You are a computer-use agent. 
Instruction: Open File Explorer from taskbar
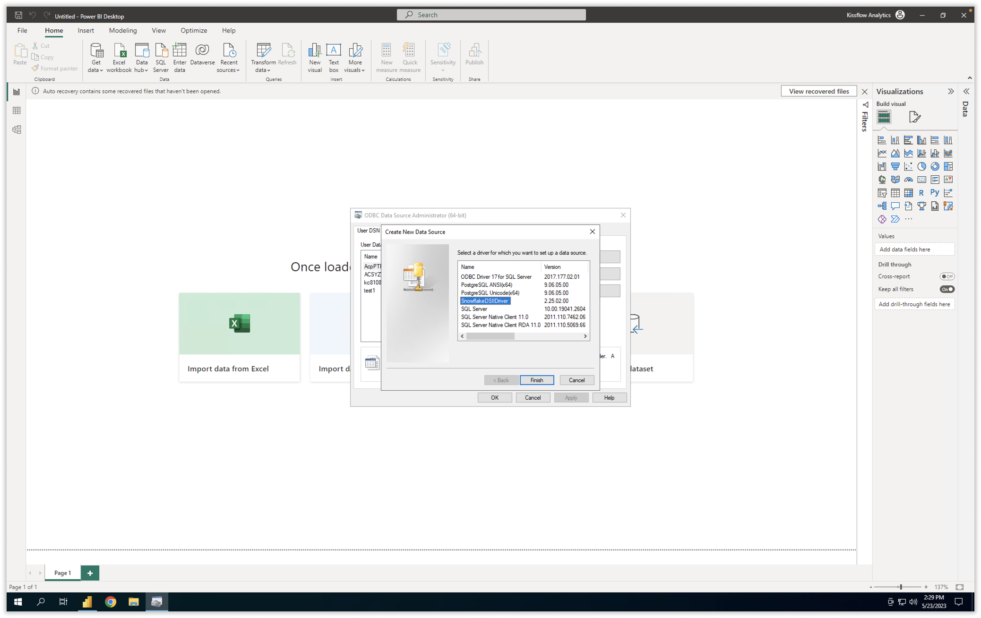pyautogui.click(x=134, y=601)
